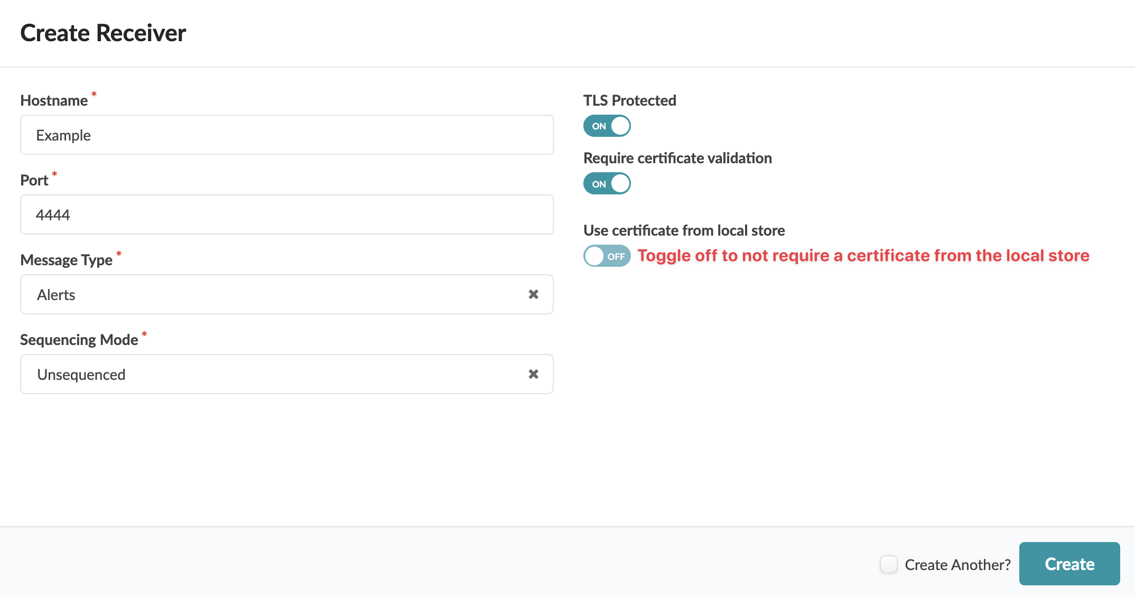1135x597 pixels.
Task: Enable Use certificate from local store
Action: 607,256
